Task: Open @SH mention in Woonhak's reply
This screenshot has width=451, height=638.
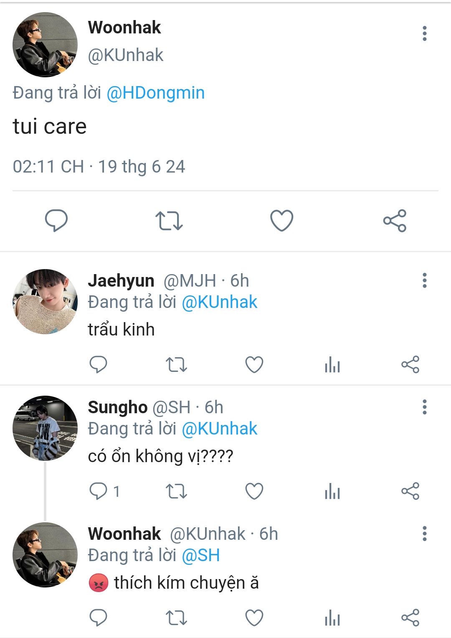Action: (201, 555)
